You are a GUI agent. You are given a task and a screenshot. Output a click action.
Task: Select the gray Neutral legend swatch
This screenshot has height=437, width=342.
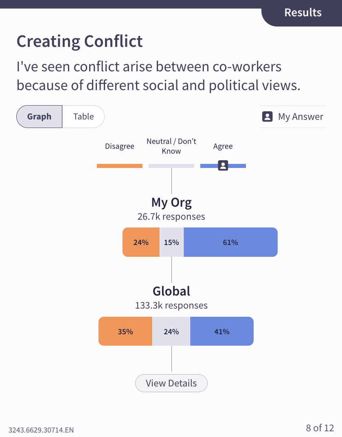171,166
